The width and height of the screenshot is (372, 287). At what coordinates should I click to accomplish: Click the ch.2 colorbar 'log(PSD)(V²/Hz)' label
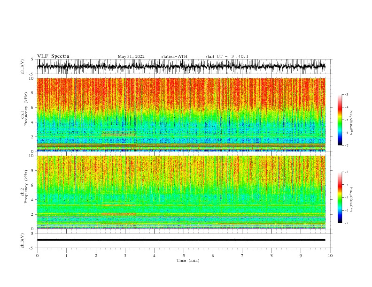[352, 200]
